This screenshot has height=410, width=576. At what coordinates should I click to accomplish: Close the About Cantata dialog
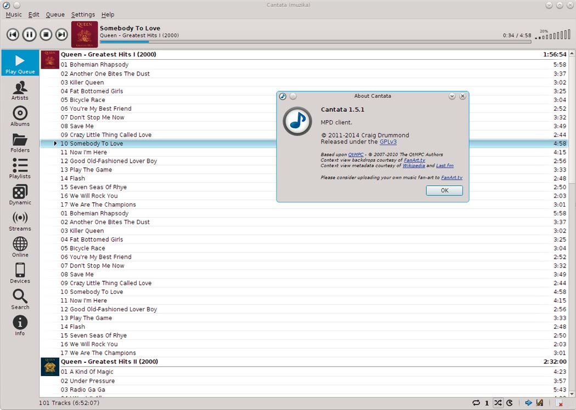point(462,96)
